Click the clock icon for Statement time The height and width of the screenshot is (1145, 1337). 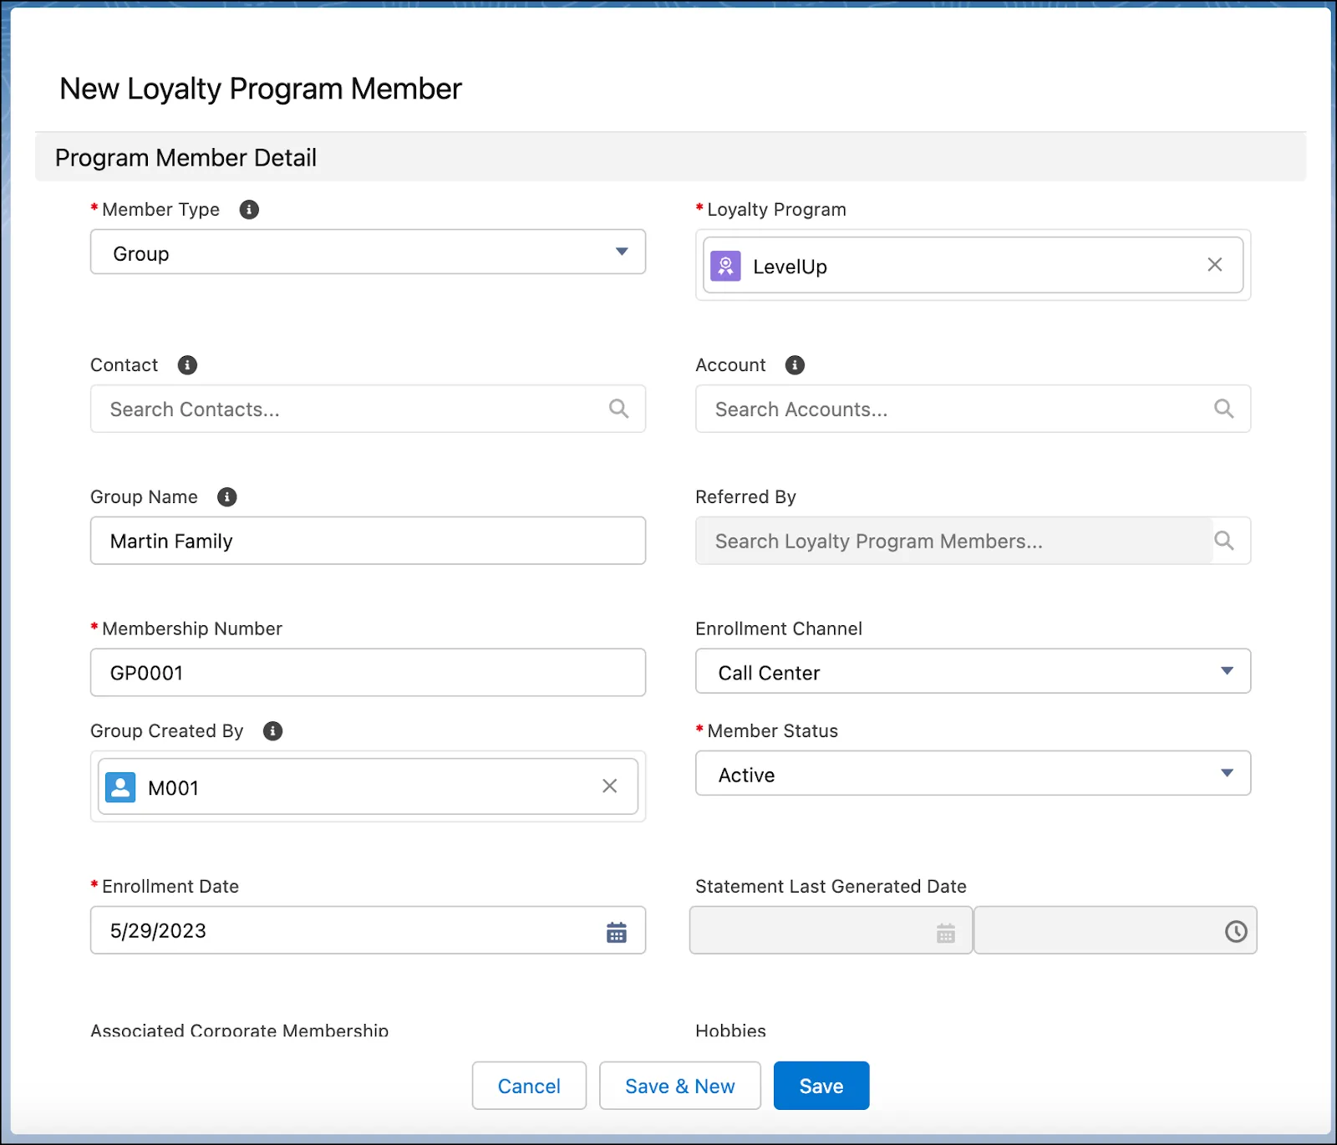point(1235,930)
